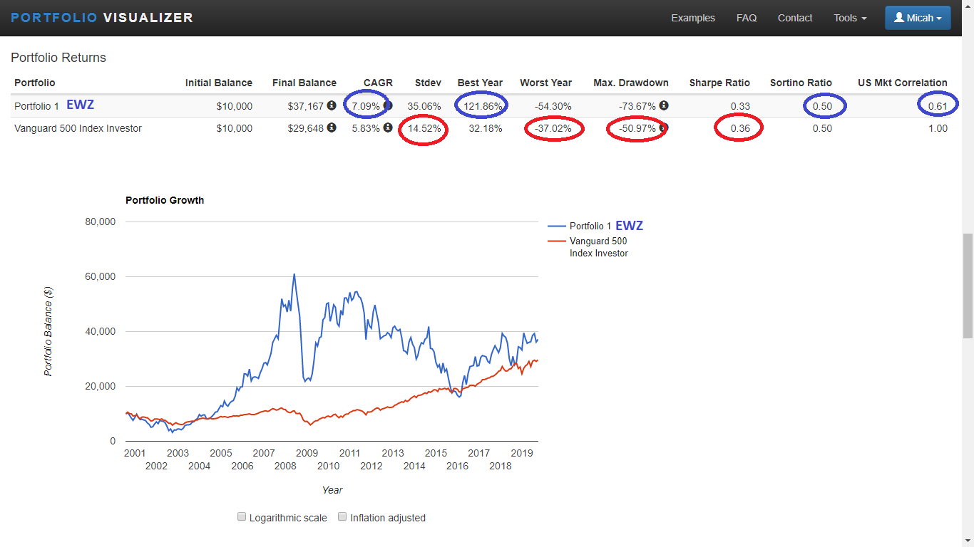Click the Sharpe Ratio column header

(x=719, y=83)
